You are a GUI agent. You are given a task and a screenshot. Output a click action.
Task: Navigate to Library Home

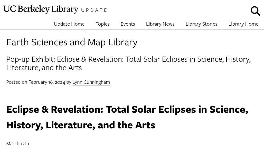[243, 24]
